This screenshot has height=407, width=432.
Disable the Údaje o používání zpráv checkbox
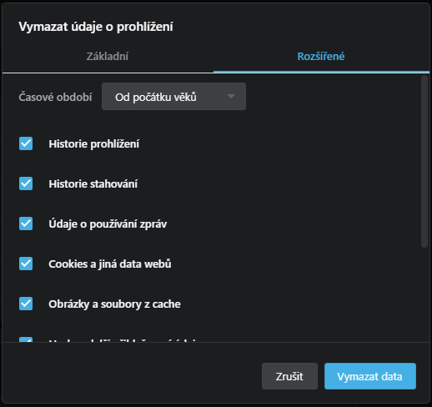point(26,224)
